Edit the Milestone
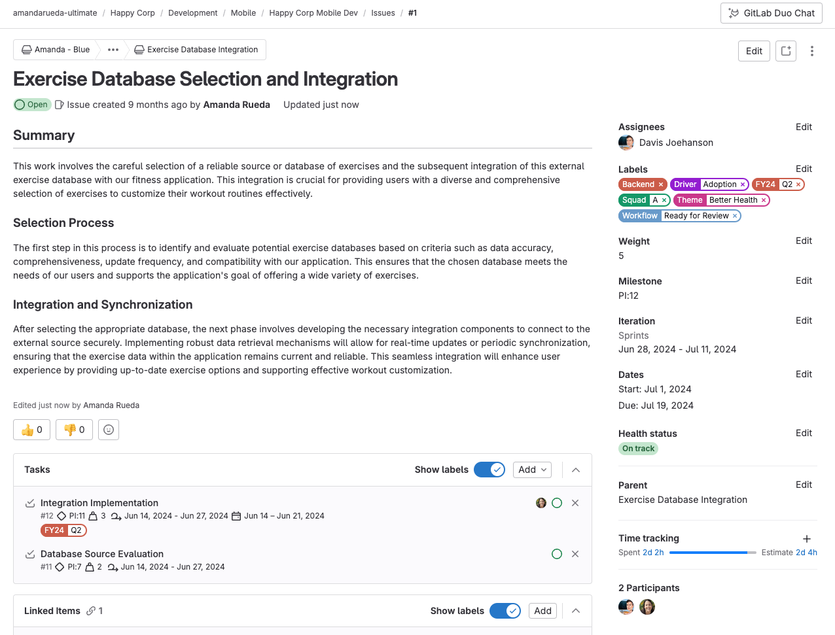 (x=804, y=281)
